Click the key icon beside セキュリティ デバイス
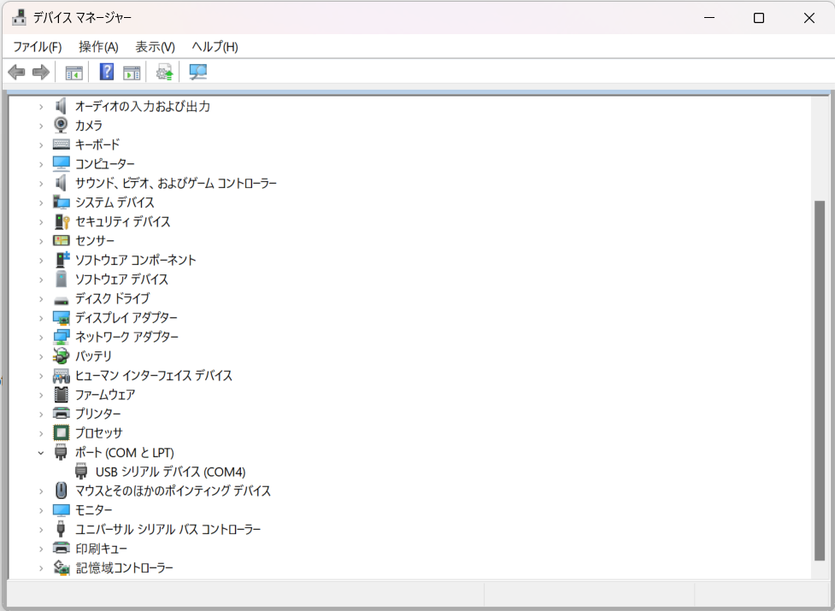 pyautogui.click(x=62, y=221)
